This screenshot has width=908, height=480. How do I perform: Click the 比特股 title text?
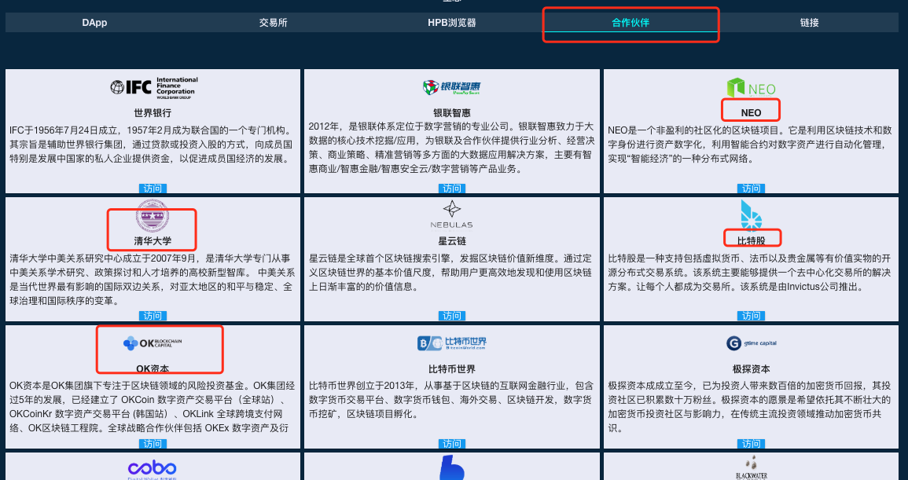coord(751,241)
